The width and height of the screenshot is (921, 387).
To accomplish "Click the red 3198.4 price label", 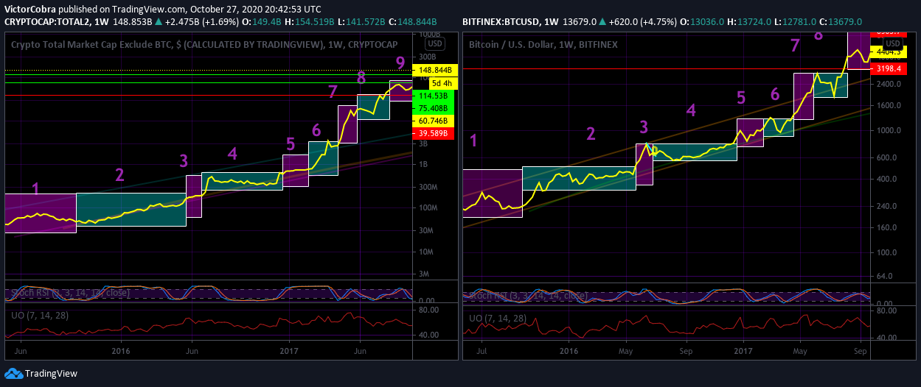I will [x=887, y=68].
